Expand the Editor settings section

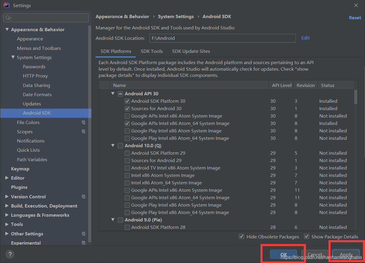[x=7, y=178]
